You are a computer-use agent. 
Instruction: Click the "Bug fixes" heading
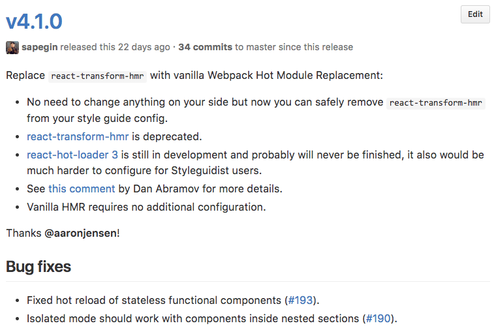(39, 266)
